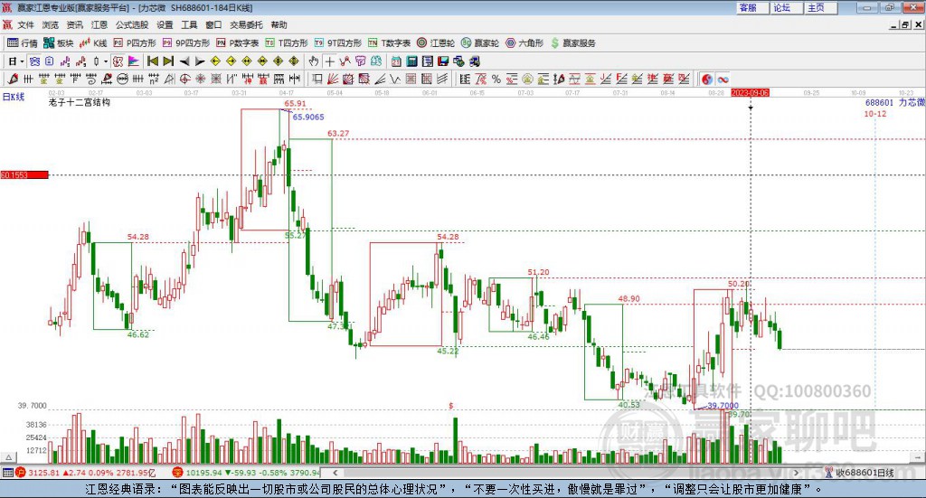Select the crosshair cursor tool
Screen dimensions: 926x498
[x=329, y=61]
